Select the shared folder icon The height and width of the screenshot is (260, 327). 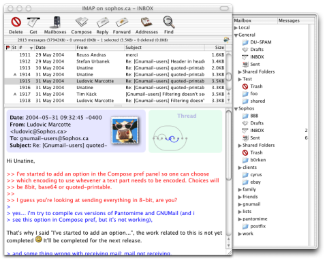(245, 101)
